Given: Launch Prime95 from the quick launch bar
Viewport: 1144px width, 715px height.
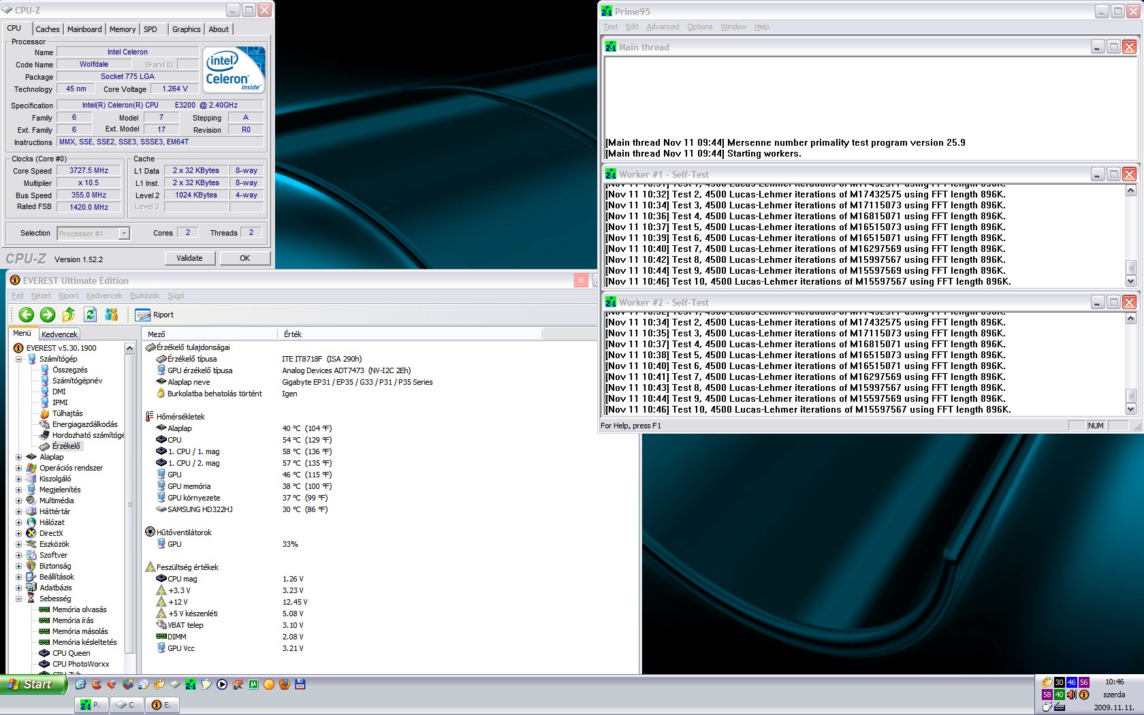Looking at the screenshot, I should point(191,684).
